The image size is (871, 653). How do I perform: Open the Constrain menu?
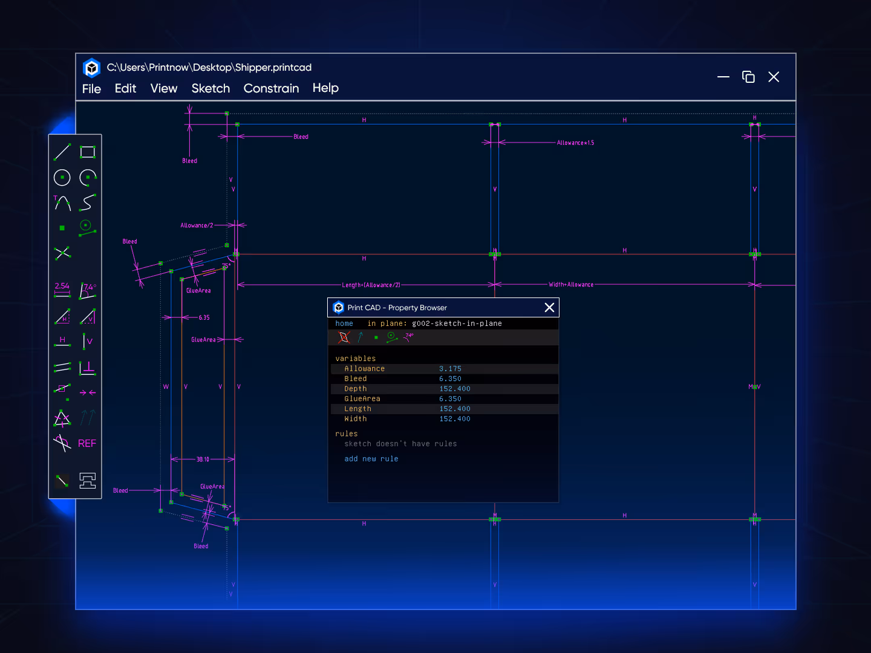271,88
